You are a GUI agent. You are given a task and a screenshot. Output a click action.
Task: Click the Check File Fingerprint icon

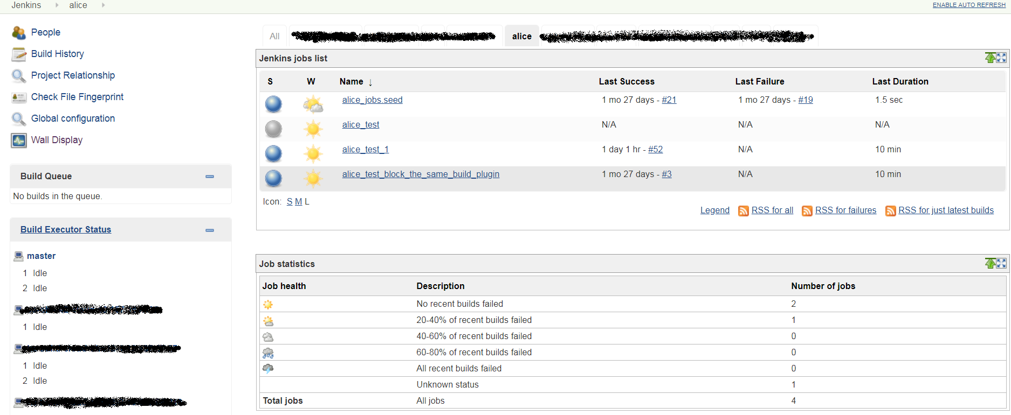click(19, 97)
